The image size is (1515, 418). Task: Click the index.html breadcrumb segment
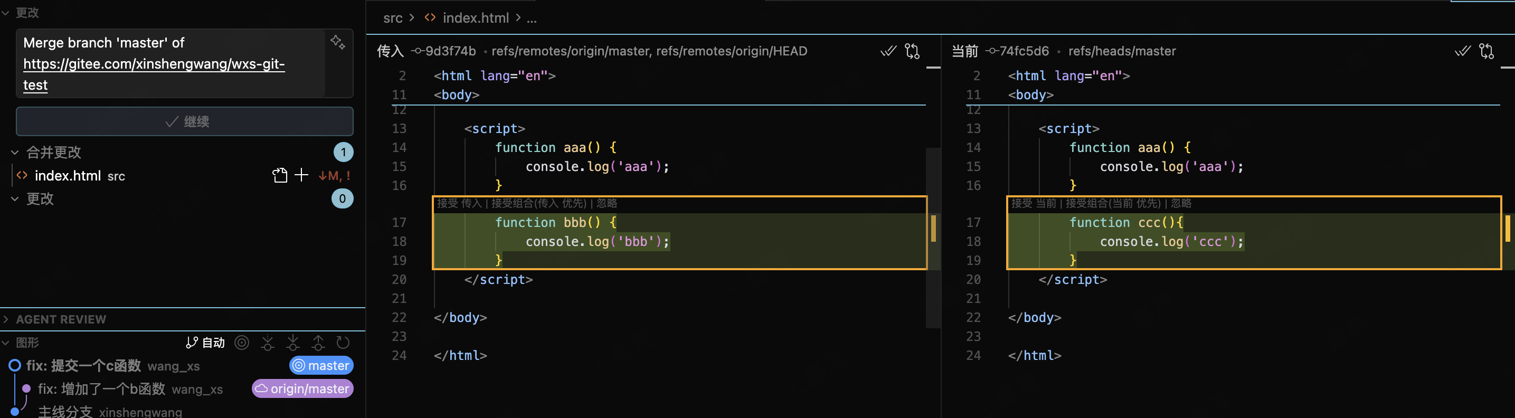click(x=476, y=18)
